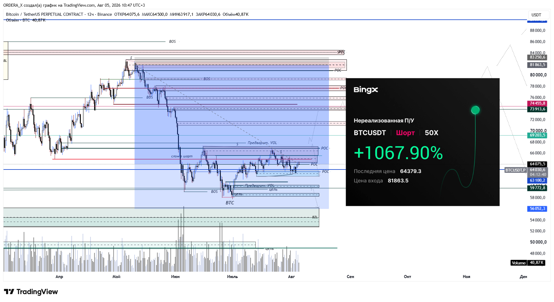This screenshot has height=302, width=554.
Task: Click the 'Объём · BTC 40,87K' indicator legend
Action: pos(26,20)
